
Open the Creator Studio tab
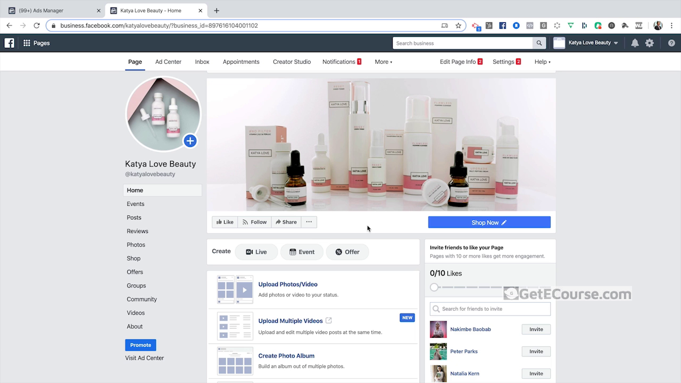pyautogui.click(x=292, y=62)
